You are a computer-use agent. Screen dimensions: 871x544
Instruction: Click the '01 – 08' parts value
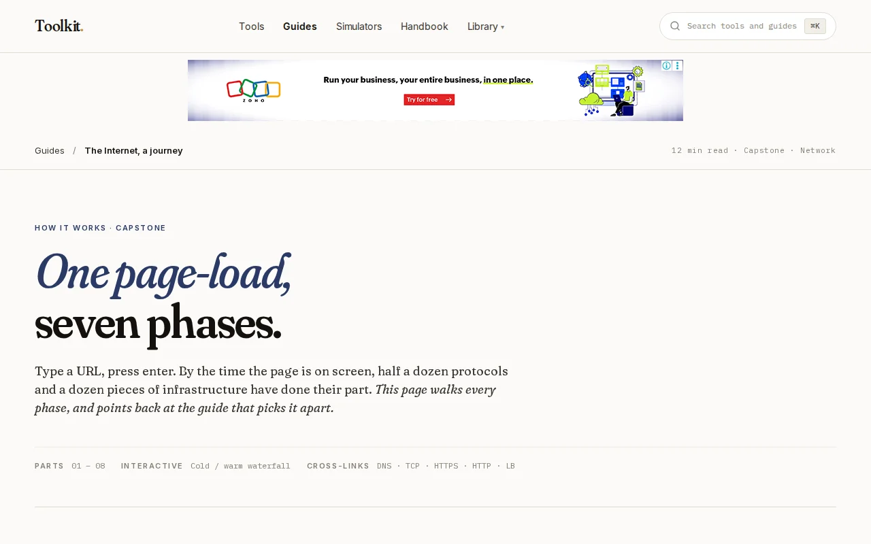[x=88, y=466]
